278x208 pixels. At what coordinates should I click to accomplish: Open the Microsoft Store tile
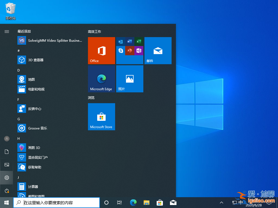click(x=101, y=117)
